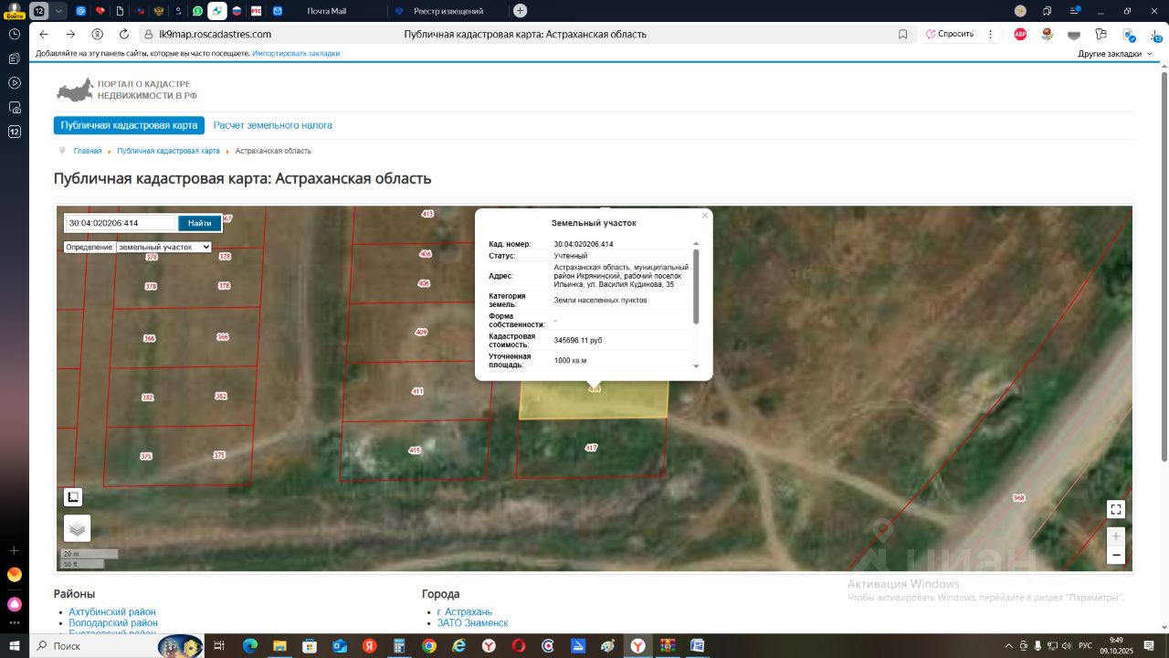Expand Другие закладки bookmarks folder
Image resolution: width=1169 pixels, height=658 pixels.
[x=1115, y=54]
